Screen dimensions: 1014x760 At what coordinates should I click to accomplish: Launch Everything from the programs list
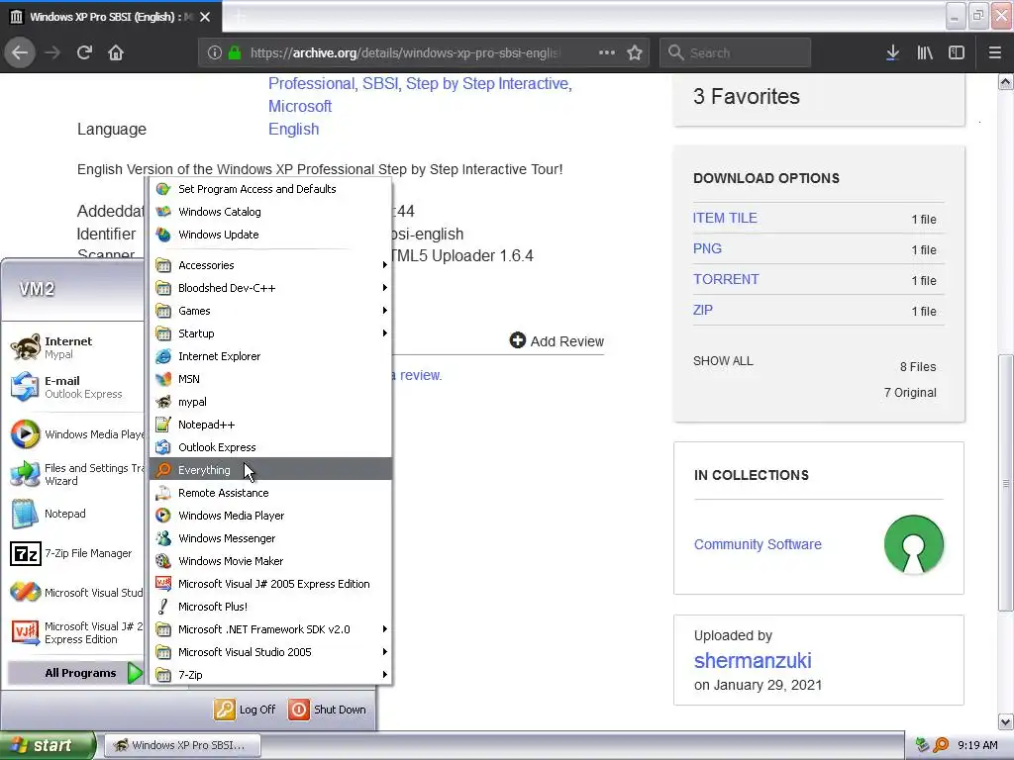[x=271, y=470]
